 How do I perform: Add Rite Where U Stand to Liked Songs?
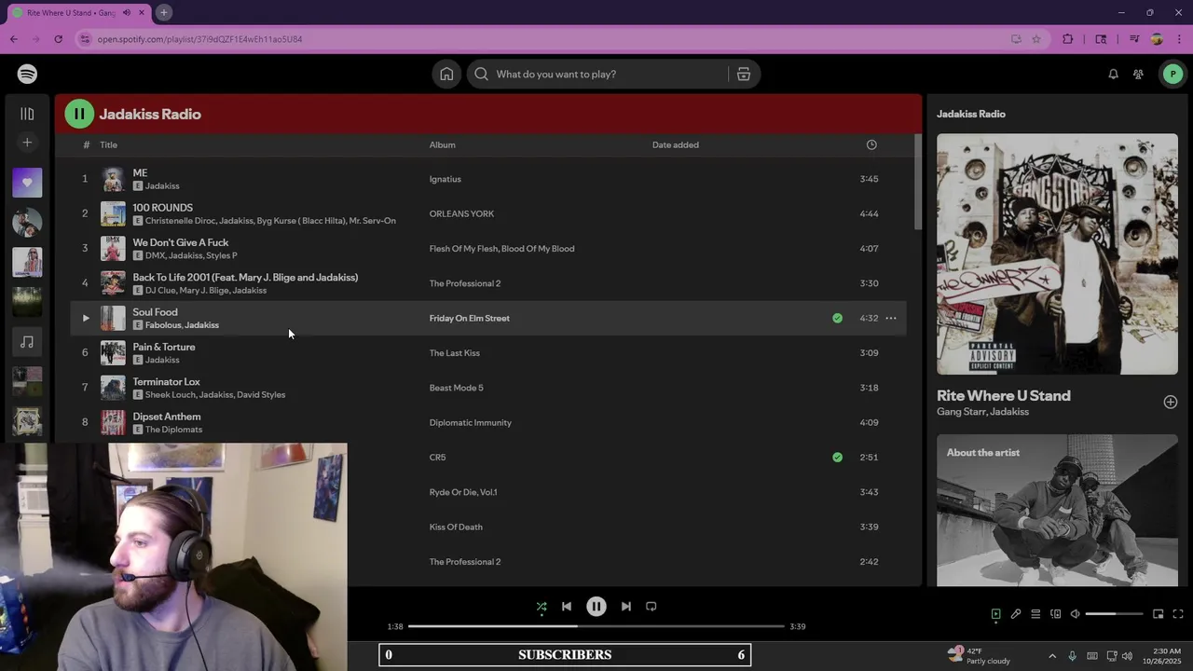[x=1171, y=402]
